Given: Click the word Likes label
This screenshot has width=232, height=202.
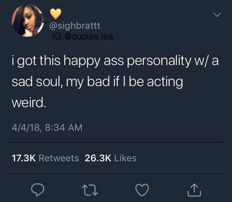Looking at the screenshot, I should (125, 158).
